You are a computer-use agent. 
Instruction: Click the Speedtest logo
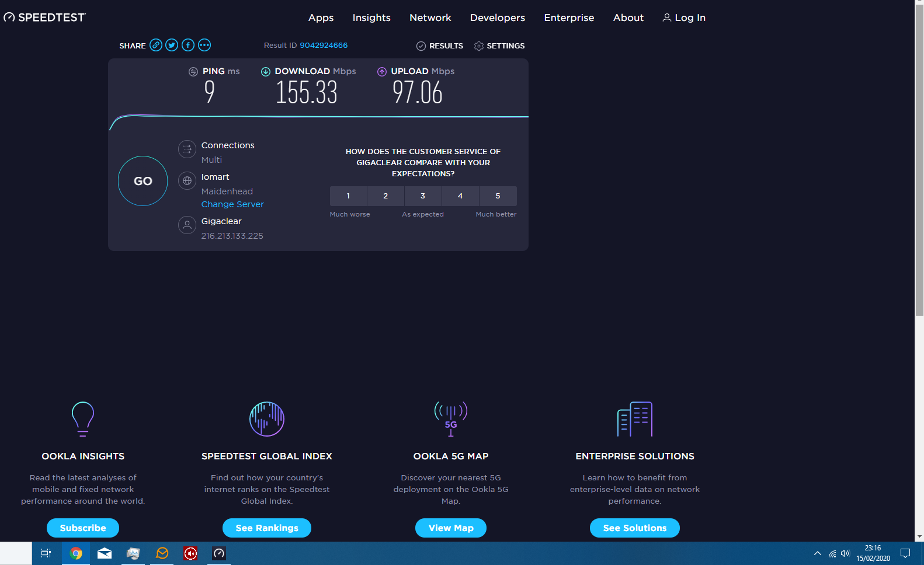pos(44,18)
